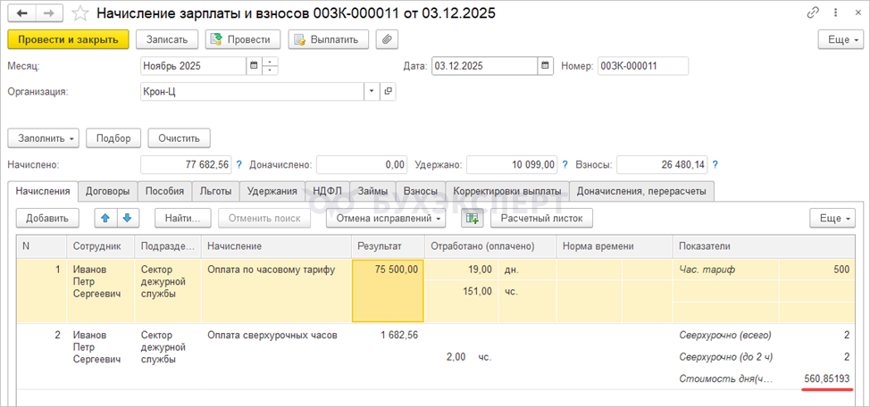Click the Записать button
Viewport: 870px width, 407px height.
pyautogui.click(x=167, y=39)
